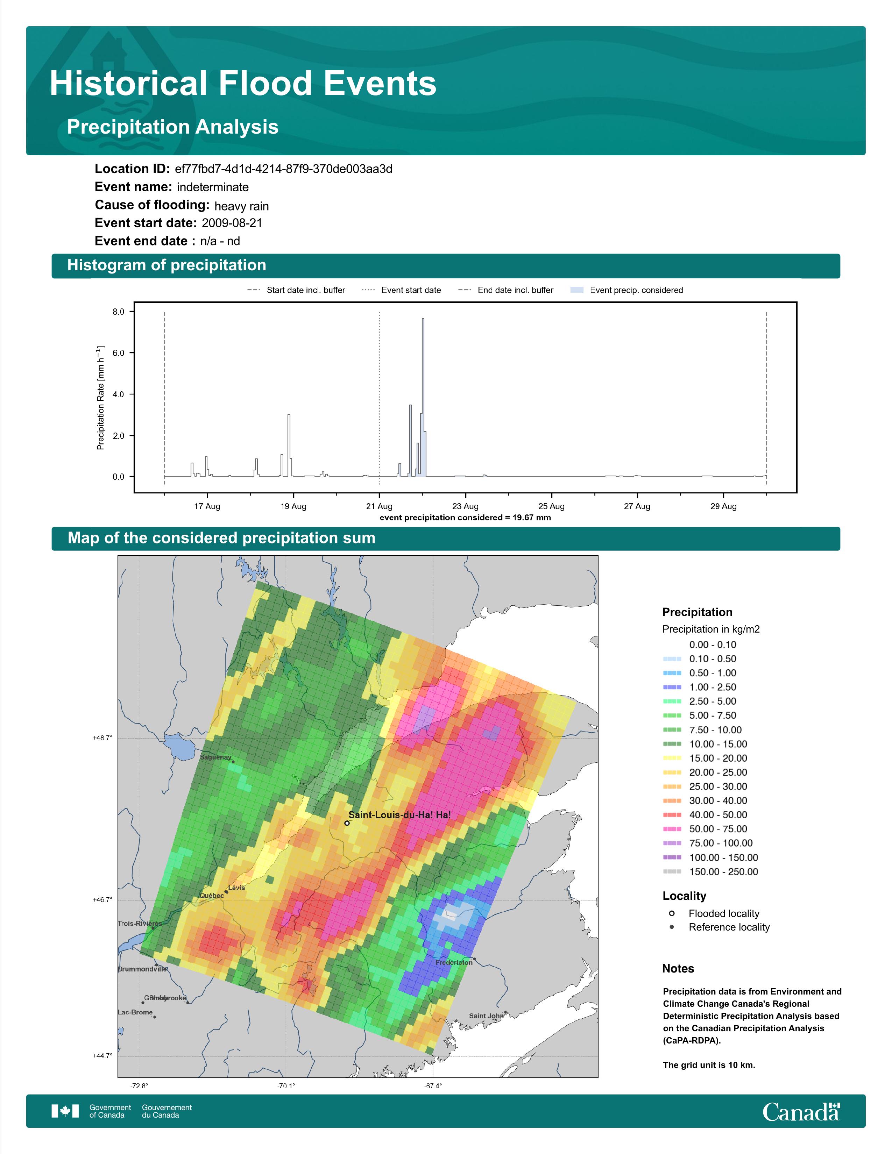Select the 1.00 - 2.50 blue legend swatch
Viewport: 892px width, 1154px height.
tap(672, 687)
